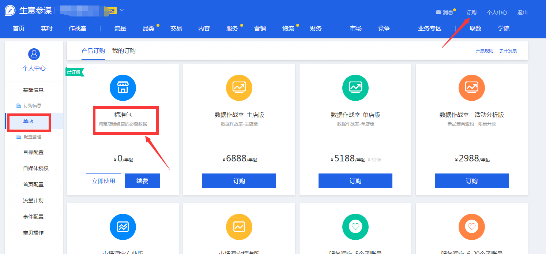This screenshot has width=546, height=254.
Task: Click 退出 to log out
Action: click(x=522, y=12)
